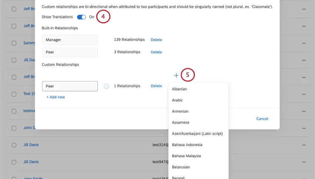This screenshot has height=179, width=315.
Task: Open the ellipsis menu for the Jill Da row
Action: pos(304,60)
